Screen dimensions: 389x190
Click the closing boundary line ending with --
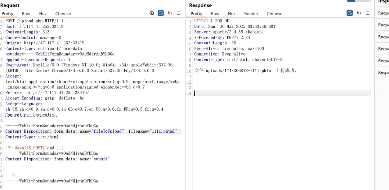coord(54,181)
